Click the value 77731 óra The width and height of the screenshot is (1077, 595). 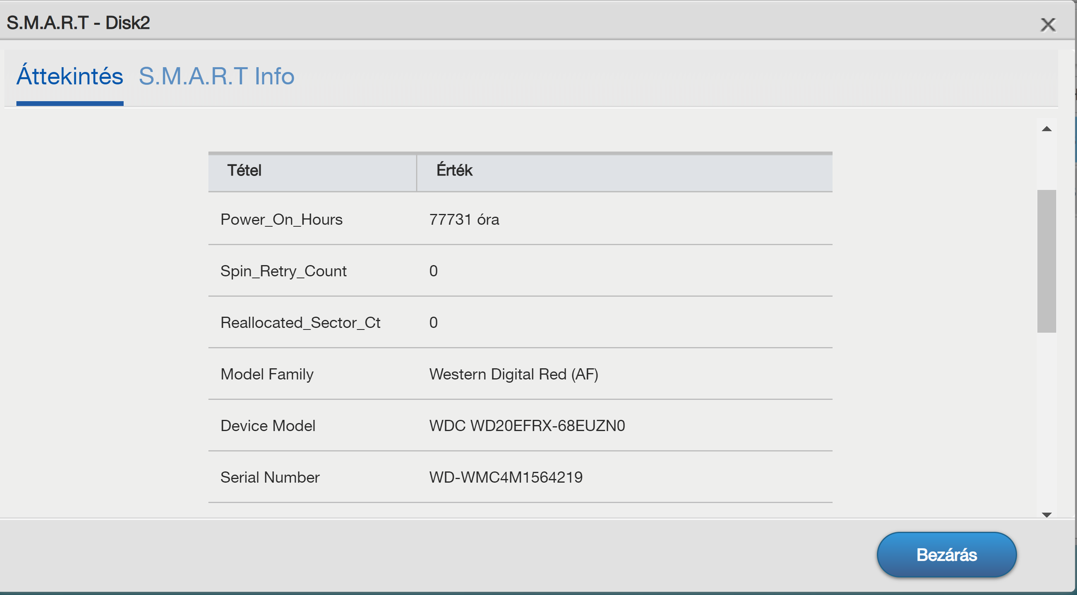464,219
